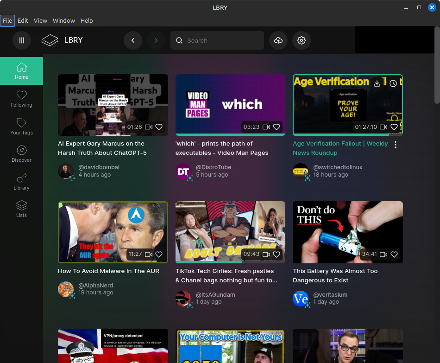This screenshot has width=440, height=363.
Task: Open the Help menu
Action: 87,21
